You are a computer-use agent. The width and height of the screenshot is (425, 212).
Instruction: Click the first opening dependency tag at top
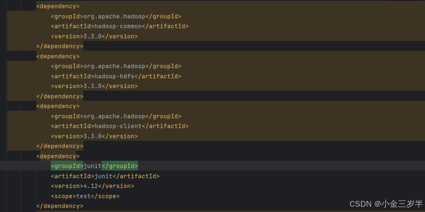(x=58, y=6)
